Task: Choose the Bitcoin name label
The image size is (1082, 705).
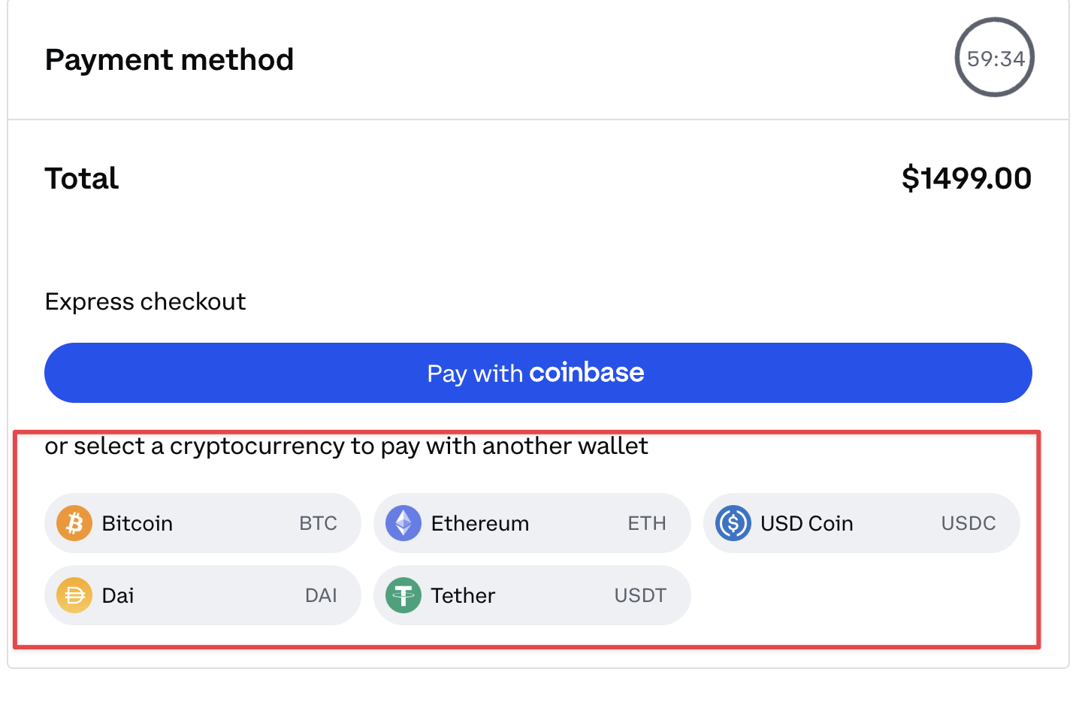Action: click(138, 523)
